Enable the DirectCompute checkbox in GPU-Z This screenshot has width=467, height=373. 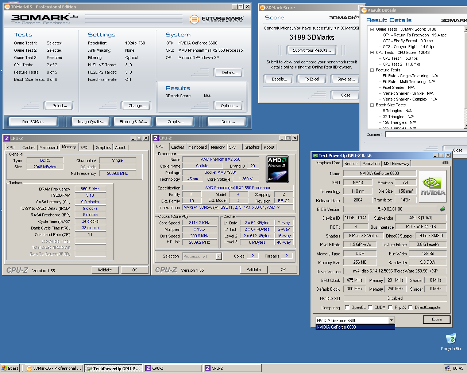pyautogui.click(x=410, y=307)
